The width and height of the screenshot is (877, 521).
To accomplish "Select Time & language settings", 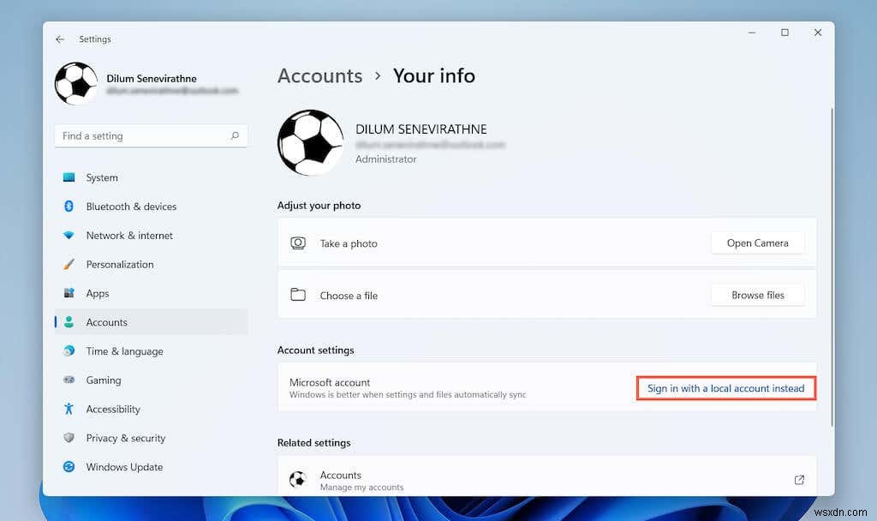I will click(123, 350).
